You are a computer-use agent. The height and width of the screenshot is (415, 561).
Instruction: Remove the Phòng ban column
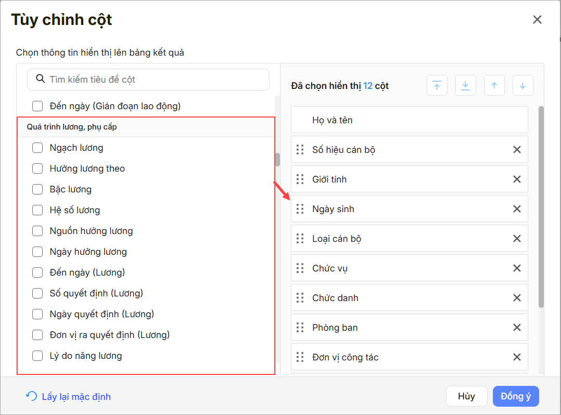tap(517, 328)
